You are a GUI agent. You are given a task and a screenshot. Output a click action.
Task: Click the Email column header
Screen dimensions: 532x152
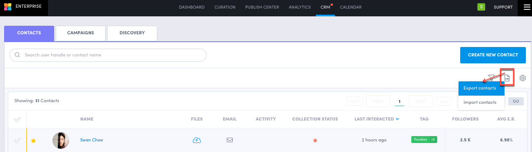tap(230, 119)
